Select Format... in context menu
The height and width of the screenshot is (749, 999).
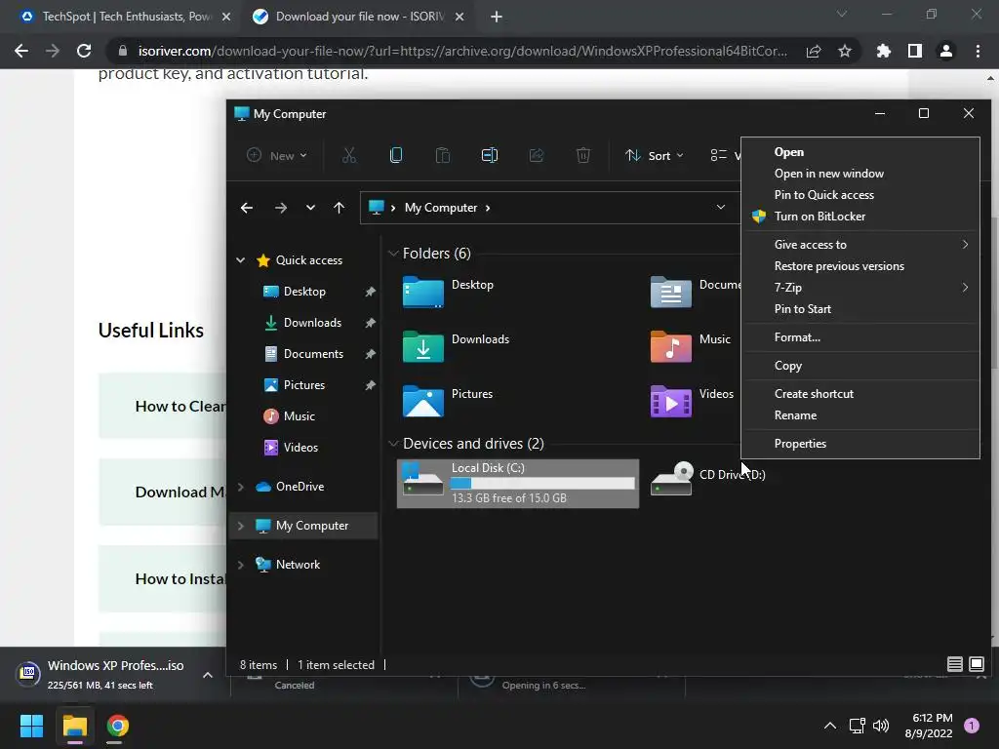tap(860, 337)
